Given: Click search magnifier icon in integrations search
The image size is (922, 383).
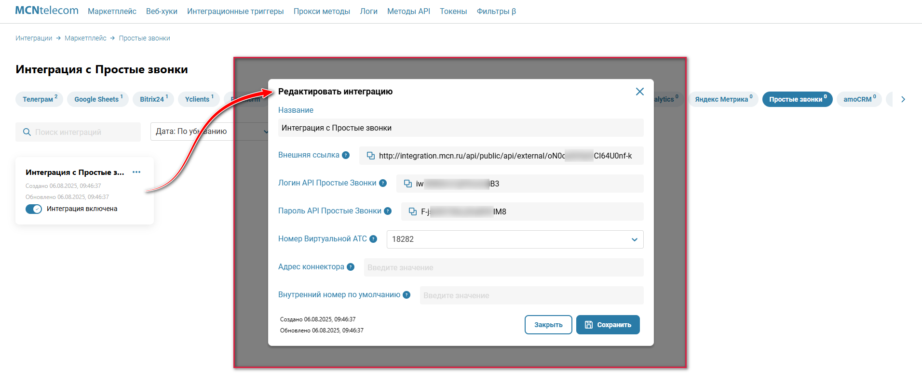Looking at the screenshot, I should click(x=27, y=132).
